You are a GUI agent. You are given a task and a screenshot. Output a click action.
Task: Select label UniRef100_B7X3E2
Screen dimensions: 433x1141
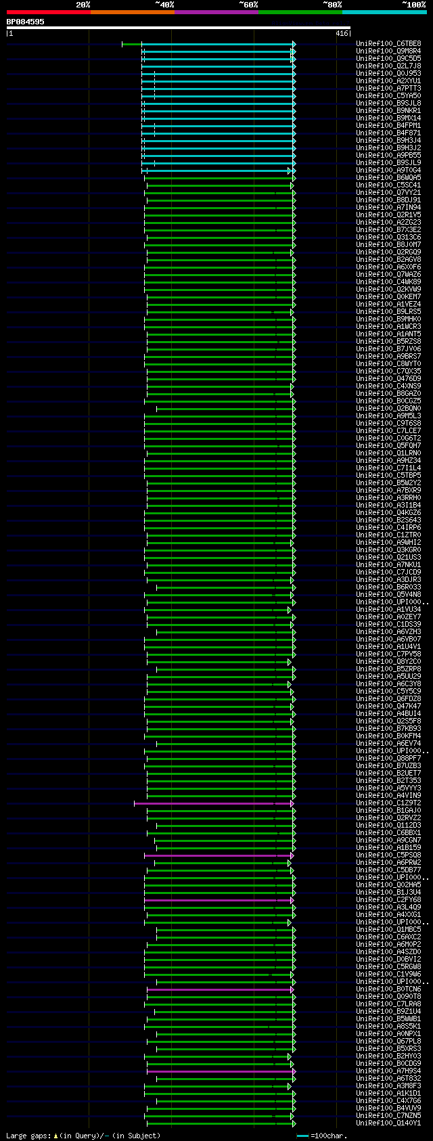[x=388, y=230]
